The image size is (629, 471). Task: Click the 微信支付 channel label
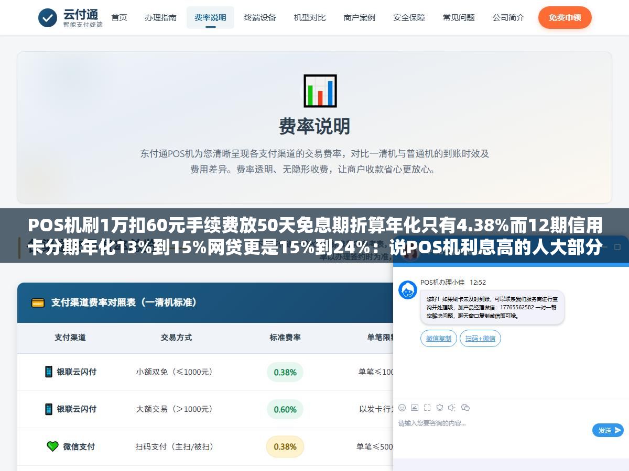click(x=79, y=446)
